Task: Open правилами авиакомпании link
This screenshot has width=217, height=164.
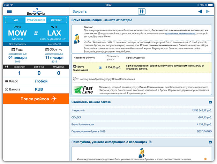Action: coord(180,33)
